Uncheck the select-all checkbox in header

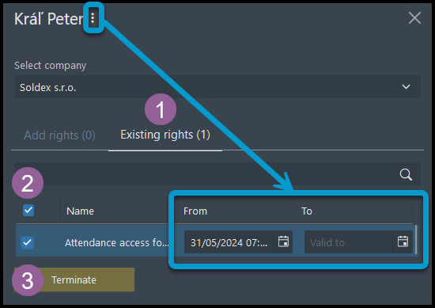28,211
